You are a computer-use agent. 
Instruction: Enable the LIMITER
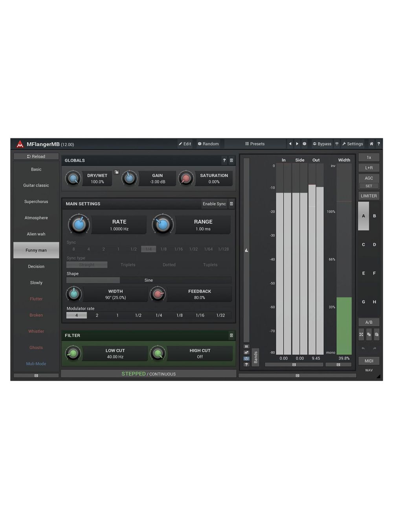point(369,196)
